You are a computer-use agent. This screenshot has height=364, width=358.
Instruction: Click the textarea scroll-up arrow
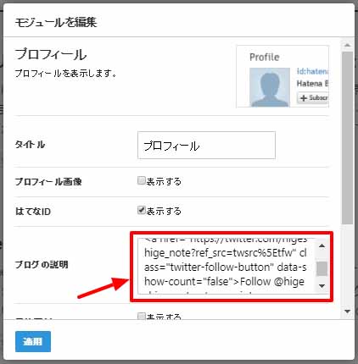tap(322, 245)
